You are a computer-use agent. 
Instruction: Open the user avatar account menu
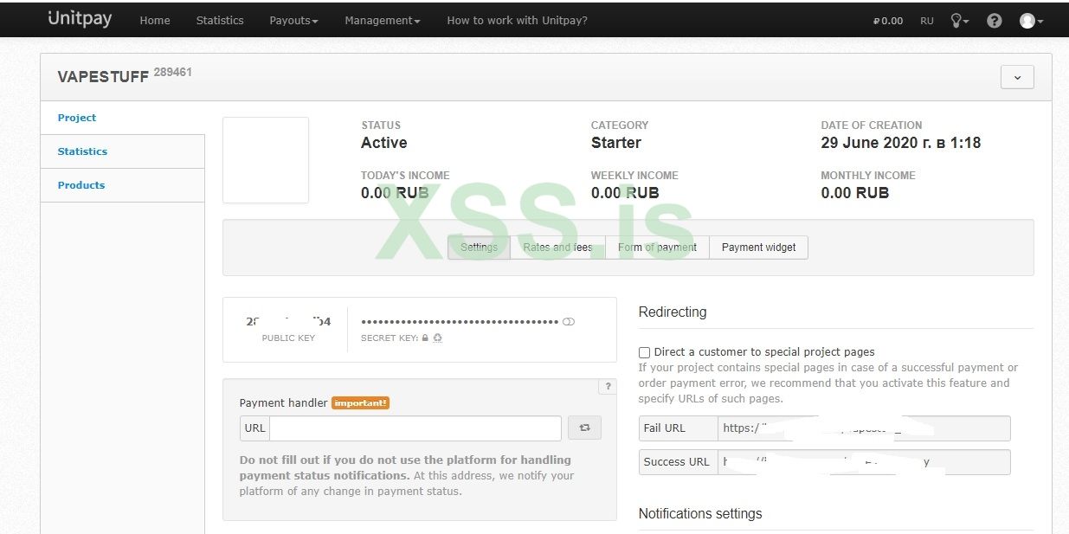point(1031,21)
